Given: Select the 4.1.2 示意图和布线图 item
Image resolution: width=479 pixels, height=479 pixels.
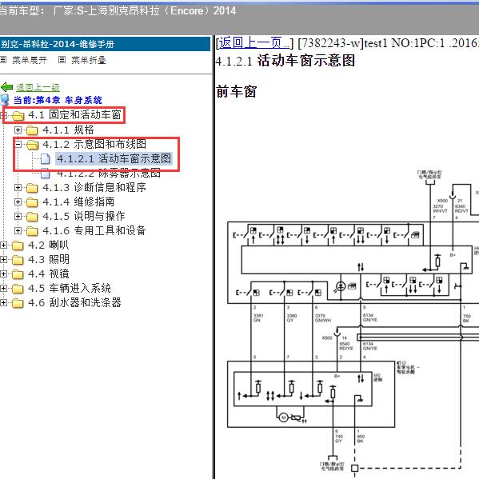Looking at the screenshot, I should (94, 144).
